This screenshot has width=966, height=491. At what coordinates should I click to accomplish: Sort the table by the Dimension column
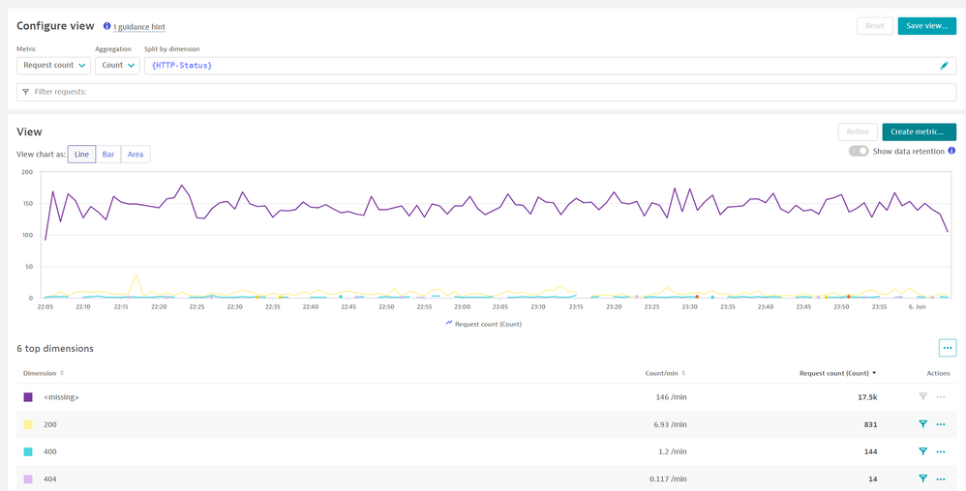tap(44, 373)
